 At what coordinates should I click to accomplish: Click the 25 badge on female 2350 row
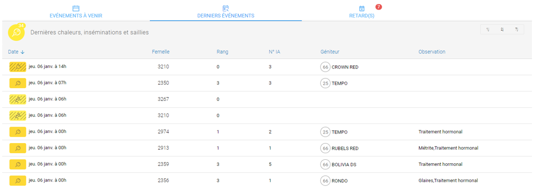[325, 83]
